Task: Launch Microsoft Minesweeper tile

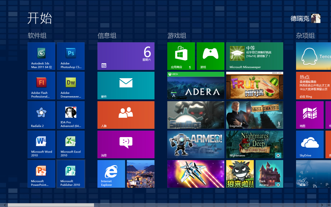Action: 255,56
